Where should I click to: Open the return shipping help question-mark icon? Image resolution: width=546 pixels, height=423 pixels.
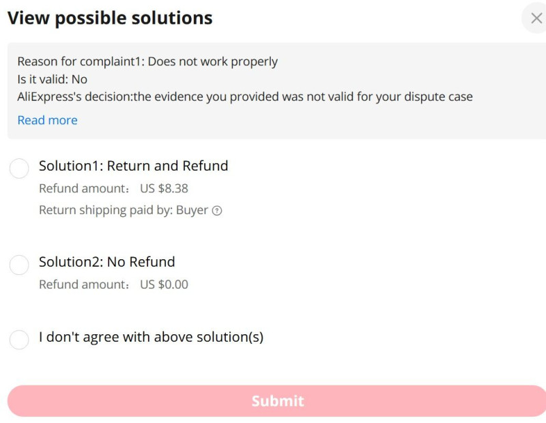(217, 211)
